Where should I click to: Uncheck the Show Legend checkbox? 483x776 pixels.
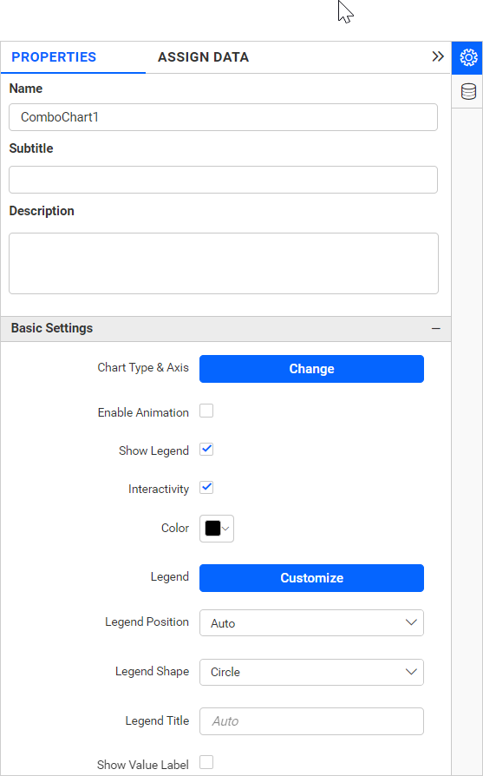(206, 450)
